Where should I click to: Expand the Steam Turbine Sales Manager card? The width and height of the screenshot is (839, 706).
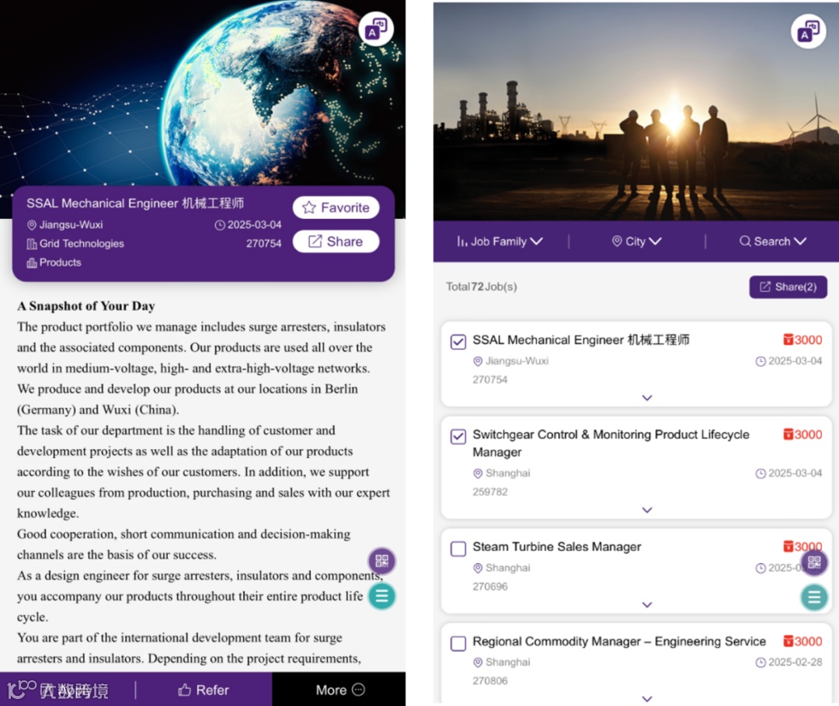647,605
